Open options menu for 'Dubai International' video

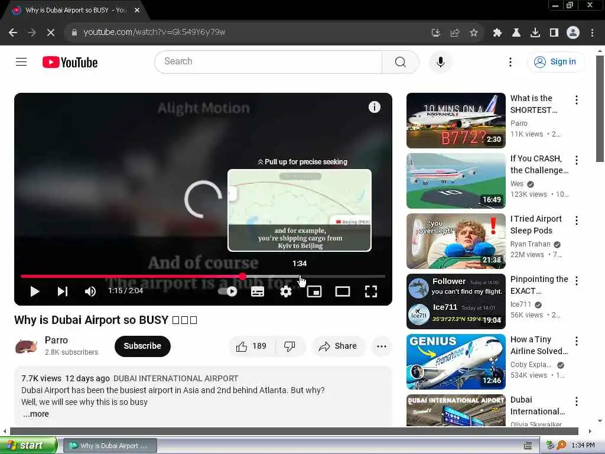pyautogui.click(x=577, y=401)
